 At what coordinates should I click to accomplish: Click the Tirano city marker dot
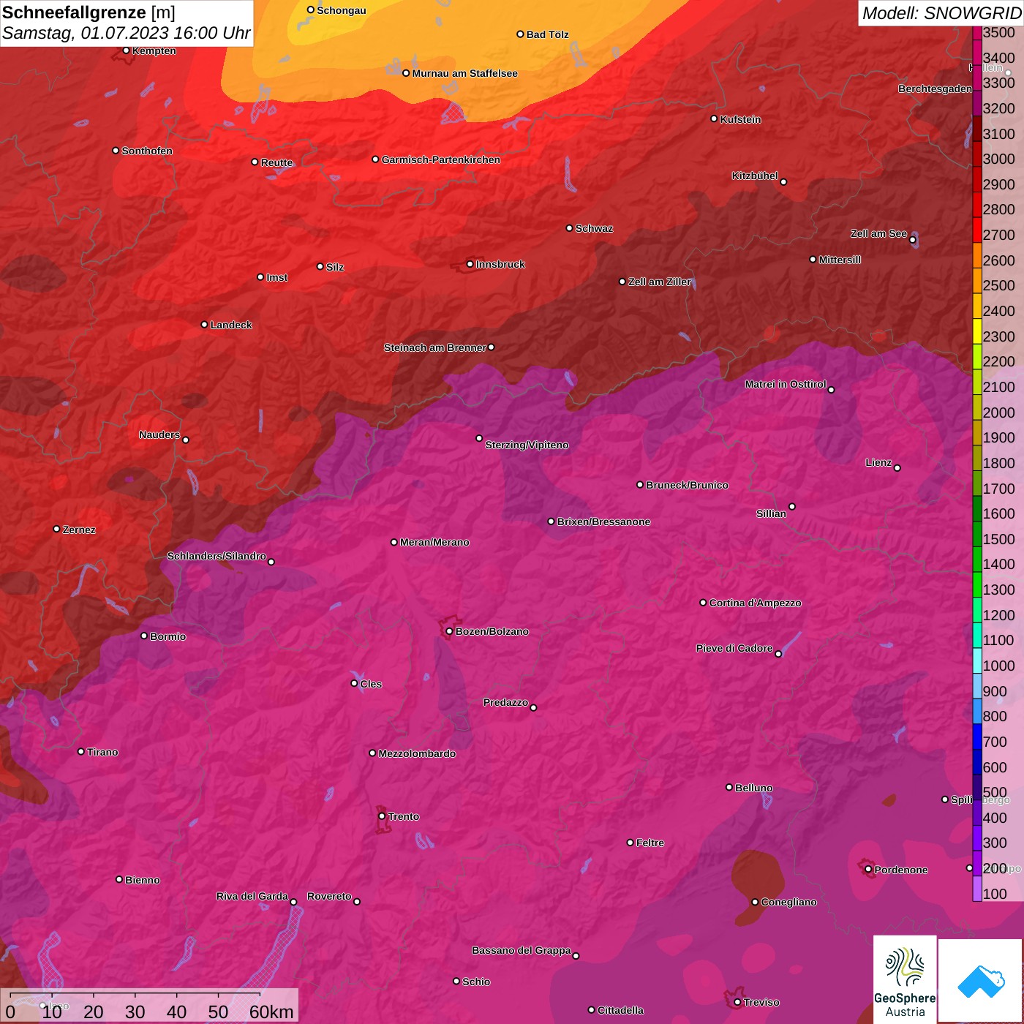coord(81,751)
